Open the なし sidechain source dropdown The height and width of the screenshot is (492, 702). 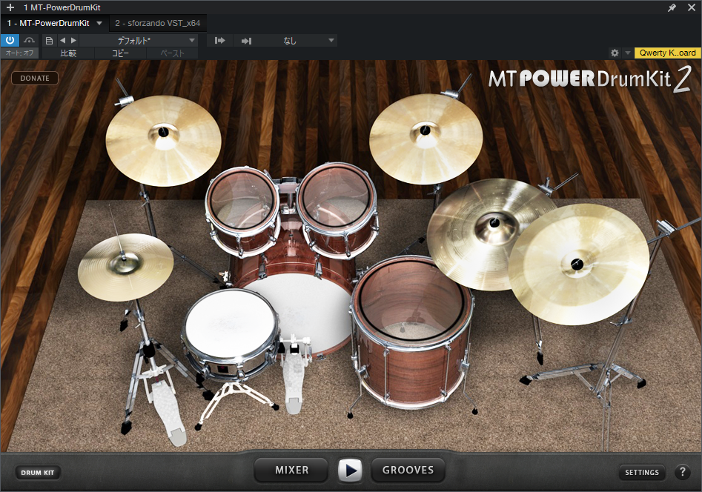point(297,40)
